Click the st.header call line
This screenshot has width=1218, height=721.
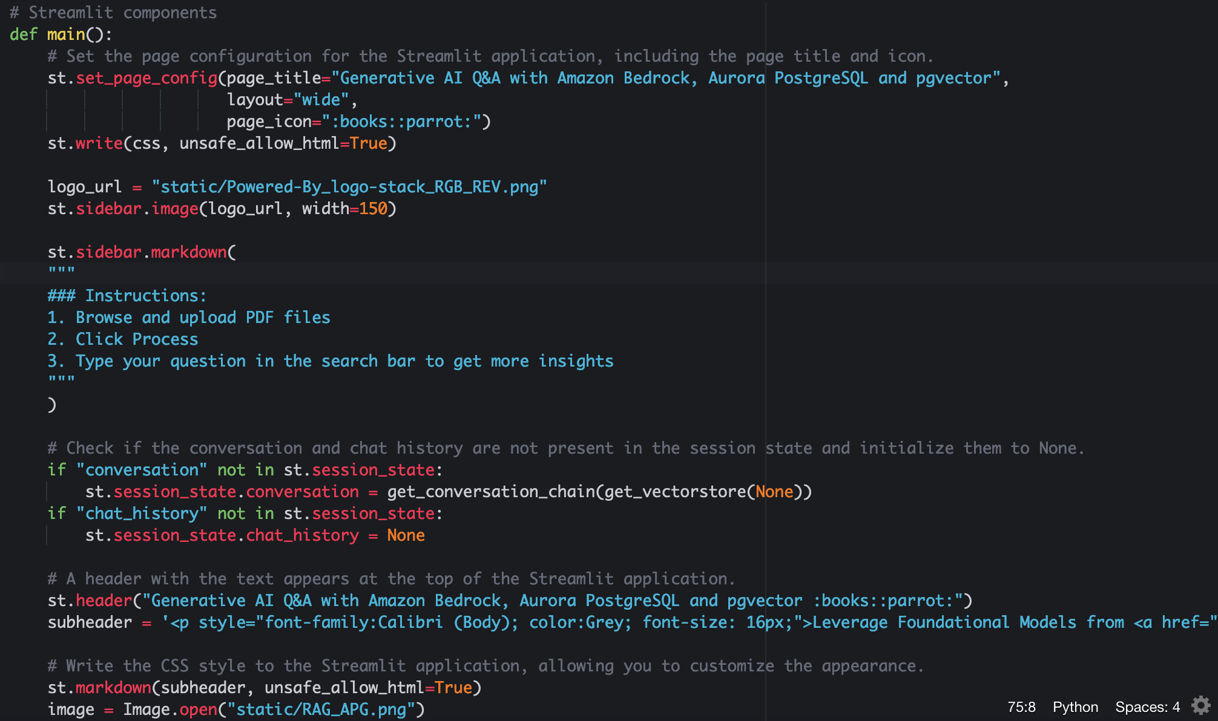[103, 601]
